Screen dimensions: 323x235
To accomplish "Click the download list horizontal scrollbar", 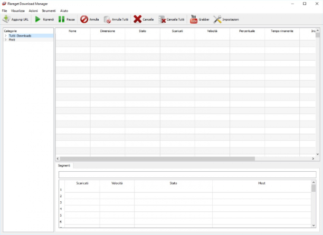I will 157,159.
